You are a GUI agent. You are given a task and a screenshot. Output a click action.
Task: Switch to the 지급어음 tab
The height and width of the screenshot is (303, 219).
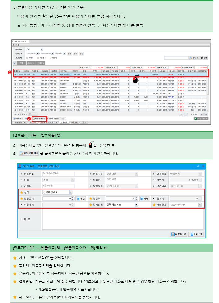coord(82,122)
